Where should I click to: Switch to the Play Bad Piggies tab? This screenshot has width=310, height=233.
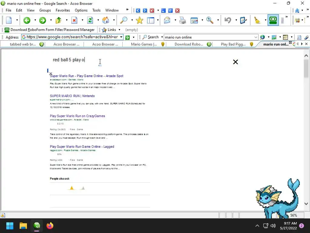233,44
